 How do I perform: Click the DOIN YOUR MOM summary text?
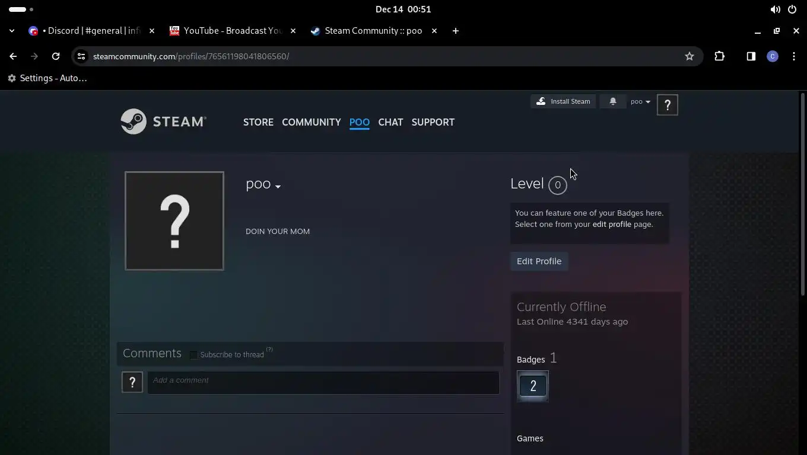coord(278,231)
